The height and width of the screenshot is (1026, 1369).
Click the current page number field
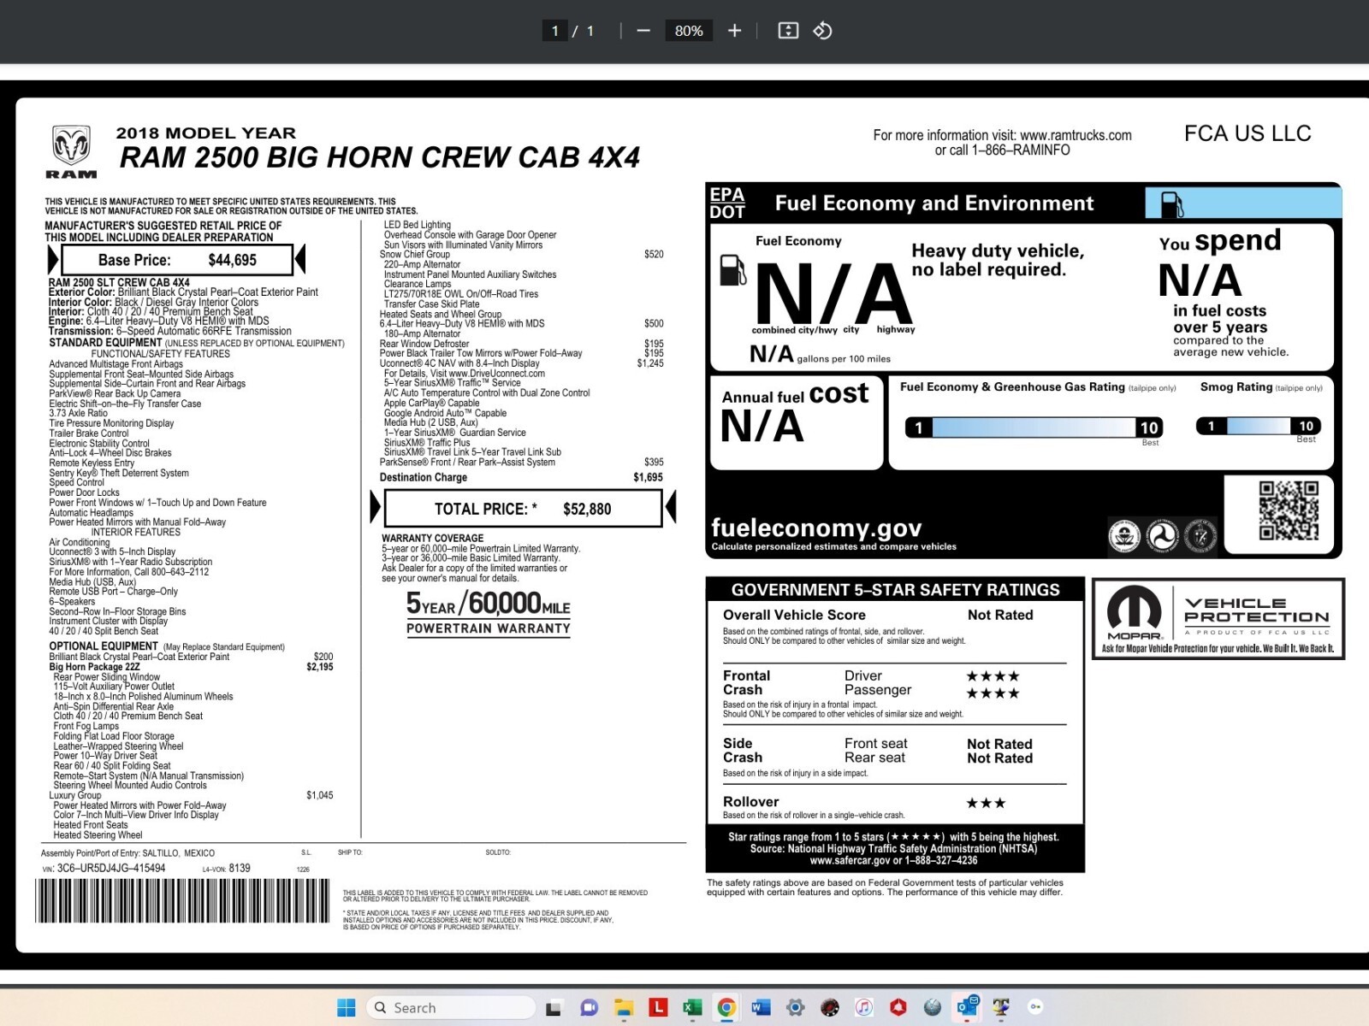[555, 31]
